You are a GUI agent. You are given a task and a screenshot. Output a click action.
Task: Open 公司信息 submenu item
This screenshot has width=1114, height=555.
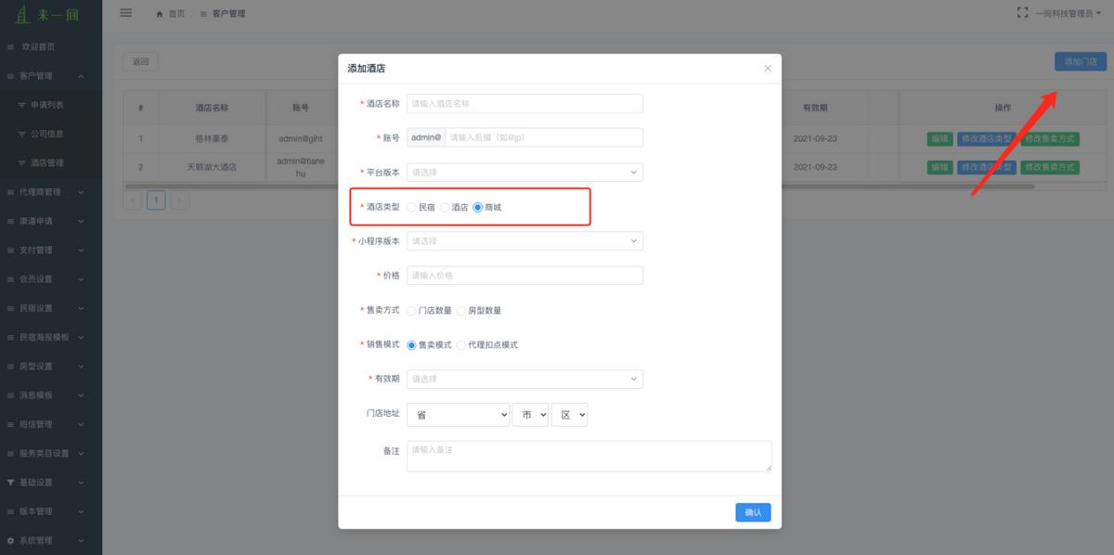click(x=51, y=134)
